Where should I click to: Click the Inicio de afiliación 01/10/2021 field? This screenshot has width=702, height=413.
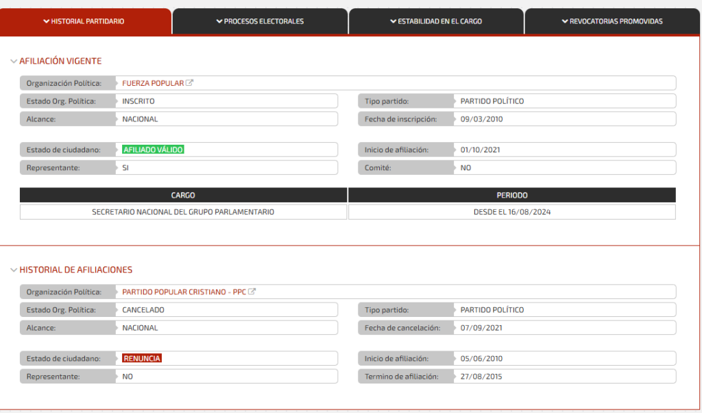[x=564, y=150]
